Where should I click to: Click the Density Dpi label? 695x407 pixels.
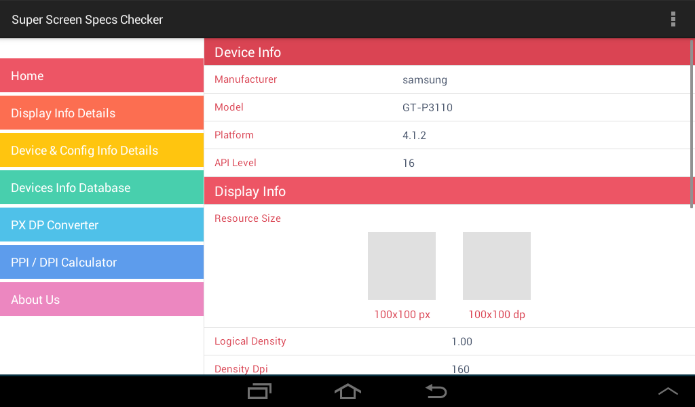pos(241,369)
